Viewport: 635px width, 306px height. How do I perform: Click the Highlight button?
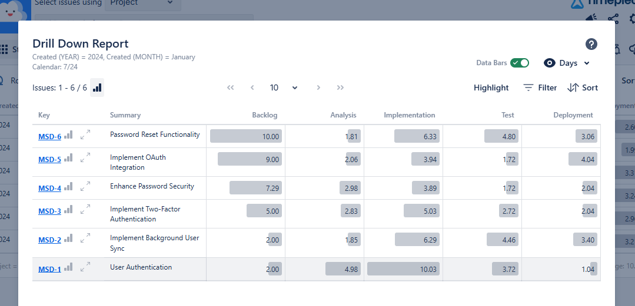(491, 88)
